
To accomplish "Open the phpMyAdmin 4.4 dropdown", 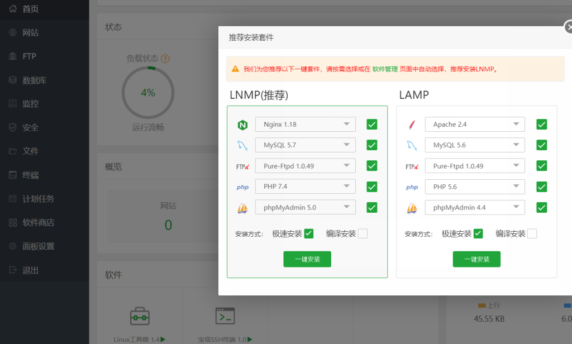I will pyautogui.click(x=475, y=208).
